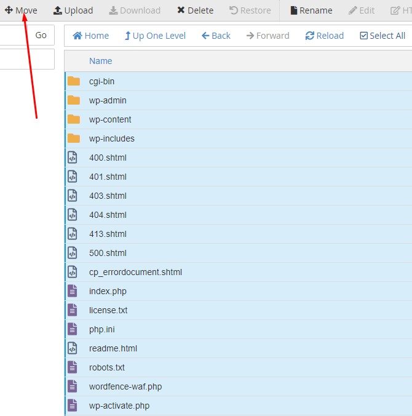Select the wp-includes folder icon
Viewport: 412px width, 416px height.
pos(74,138)
